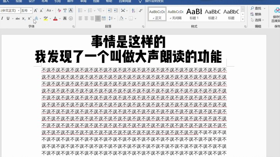Toggle superscript formatting
The image size is (280, 157).
click(x=30, y=18)
